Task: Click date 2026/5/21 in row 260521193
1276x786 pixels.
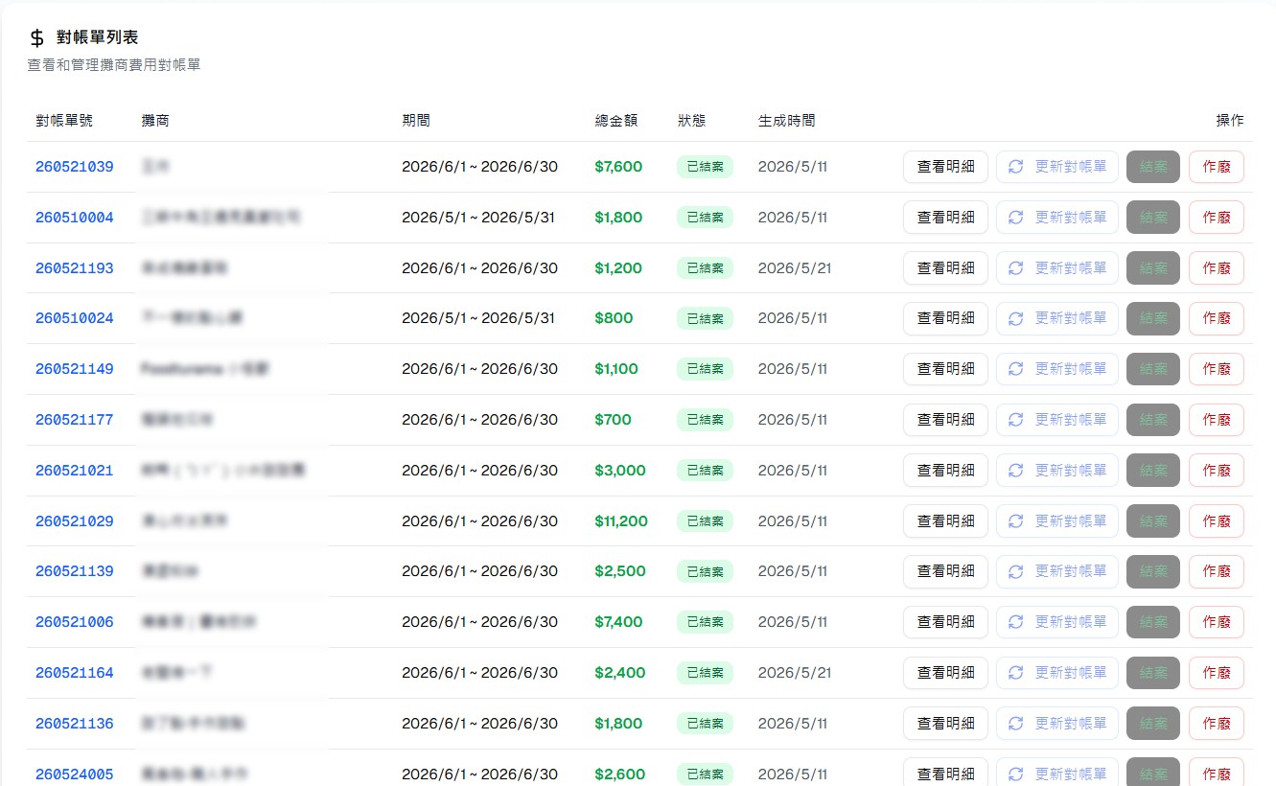Action: coord(795,268)
